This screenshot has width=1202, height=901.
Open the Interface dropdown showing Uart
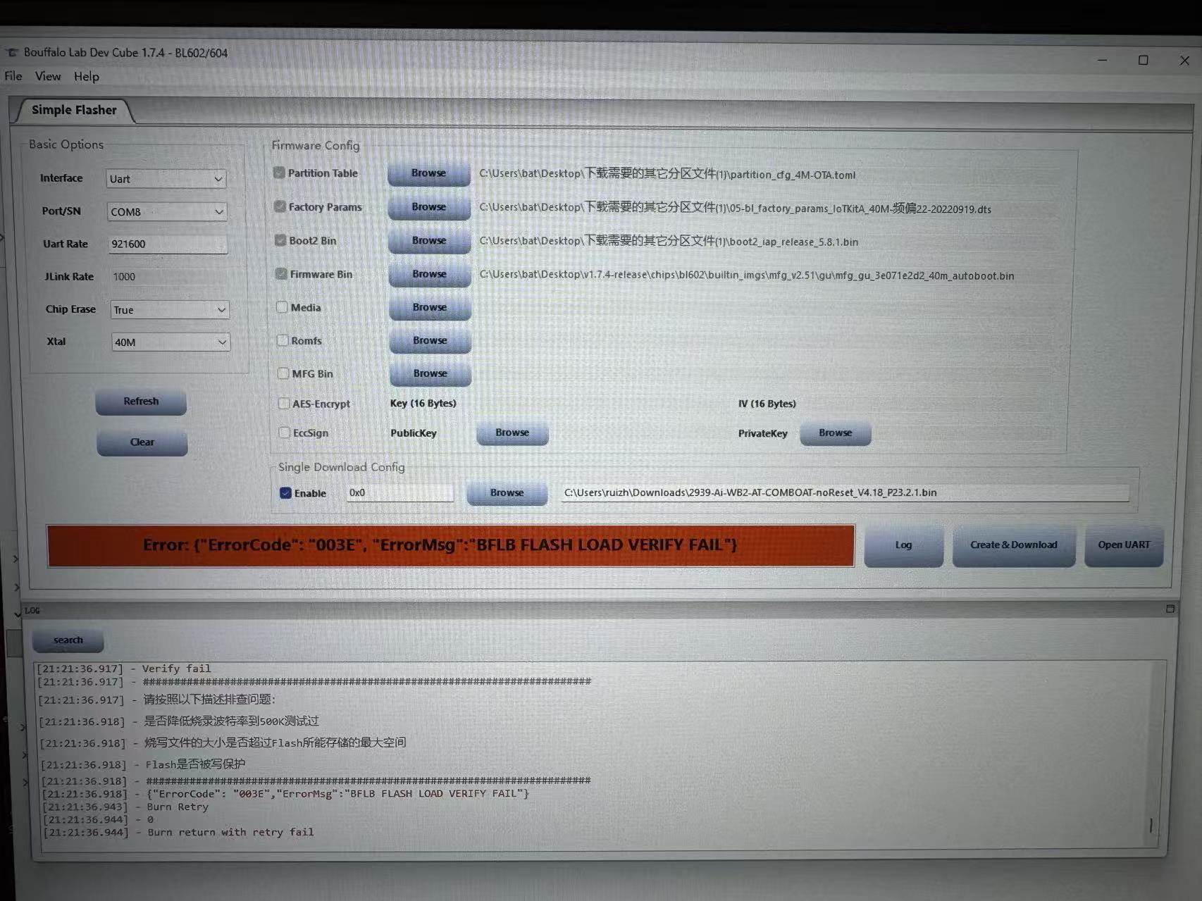click(x=166, y=179)
